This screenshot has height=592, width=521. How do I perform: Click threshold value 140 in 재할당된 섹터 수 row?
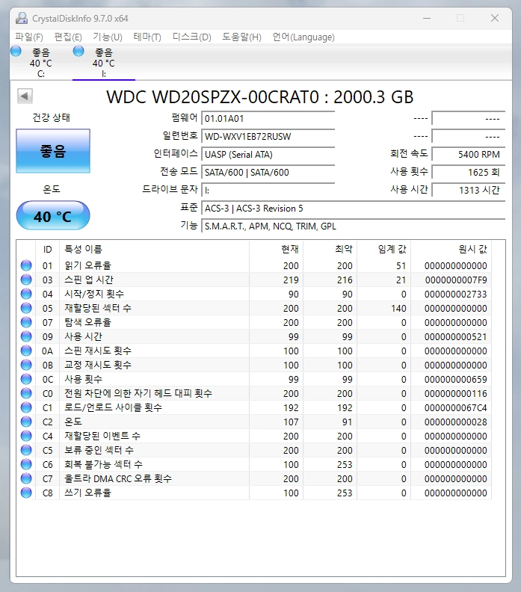pyautogui.click(x=398, y=309)
